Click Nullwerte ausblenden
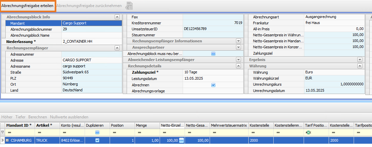 (69, 117)
